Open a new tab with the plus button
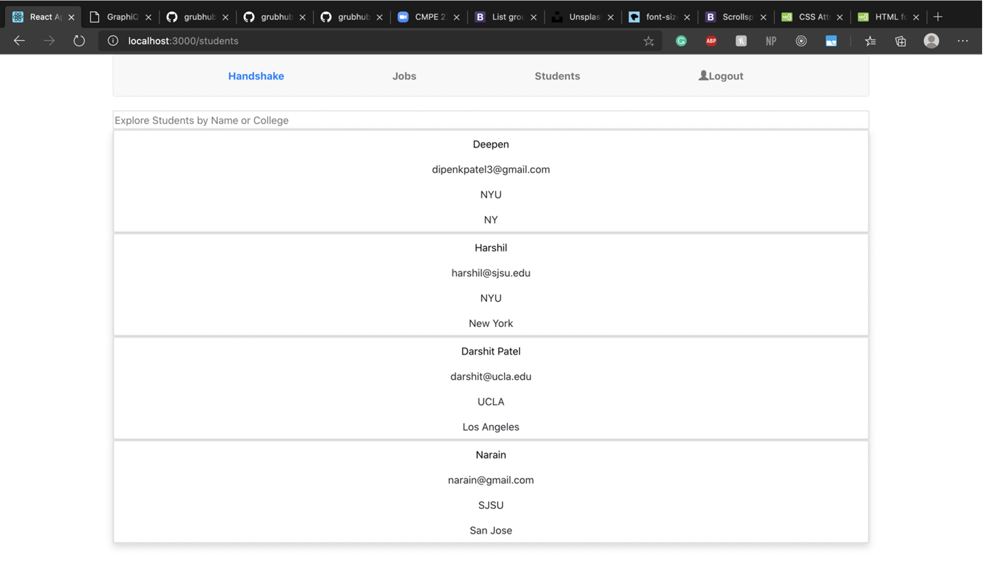984x582 pixels. 938,17
